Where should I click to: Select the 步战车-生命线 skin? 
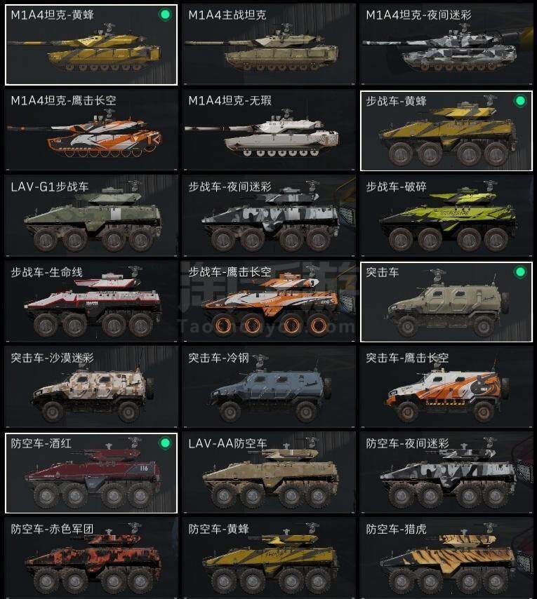coord(91,302)
